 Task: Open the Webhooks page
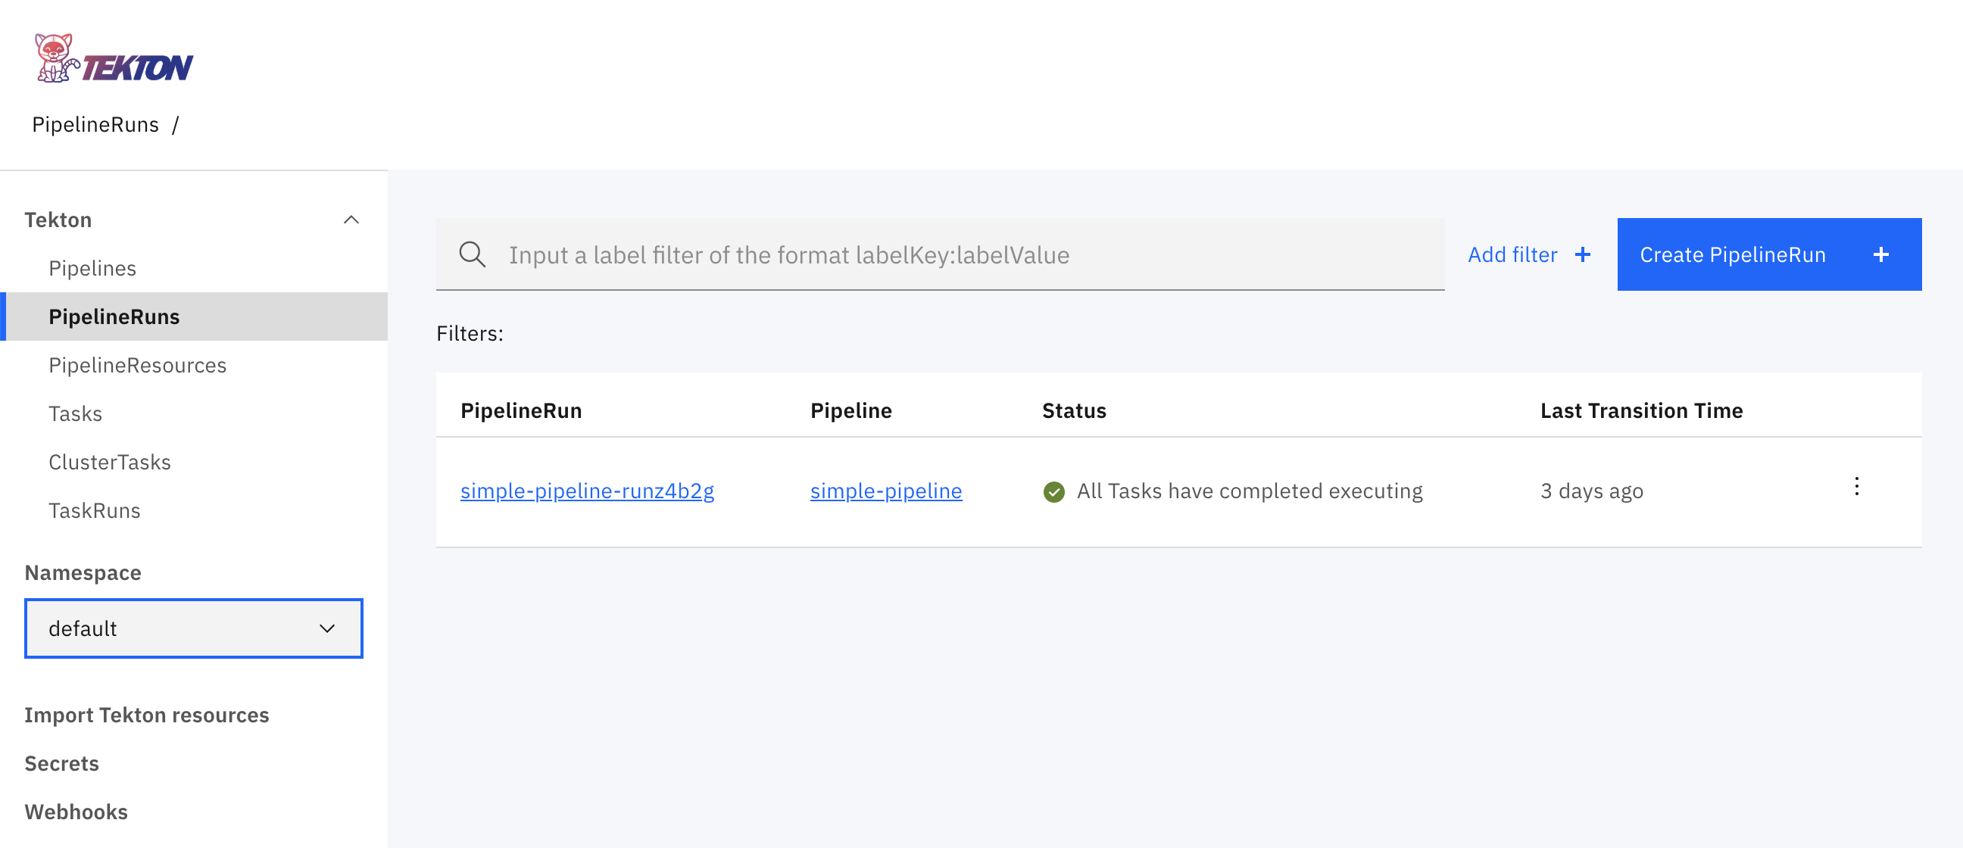76,812
